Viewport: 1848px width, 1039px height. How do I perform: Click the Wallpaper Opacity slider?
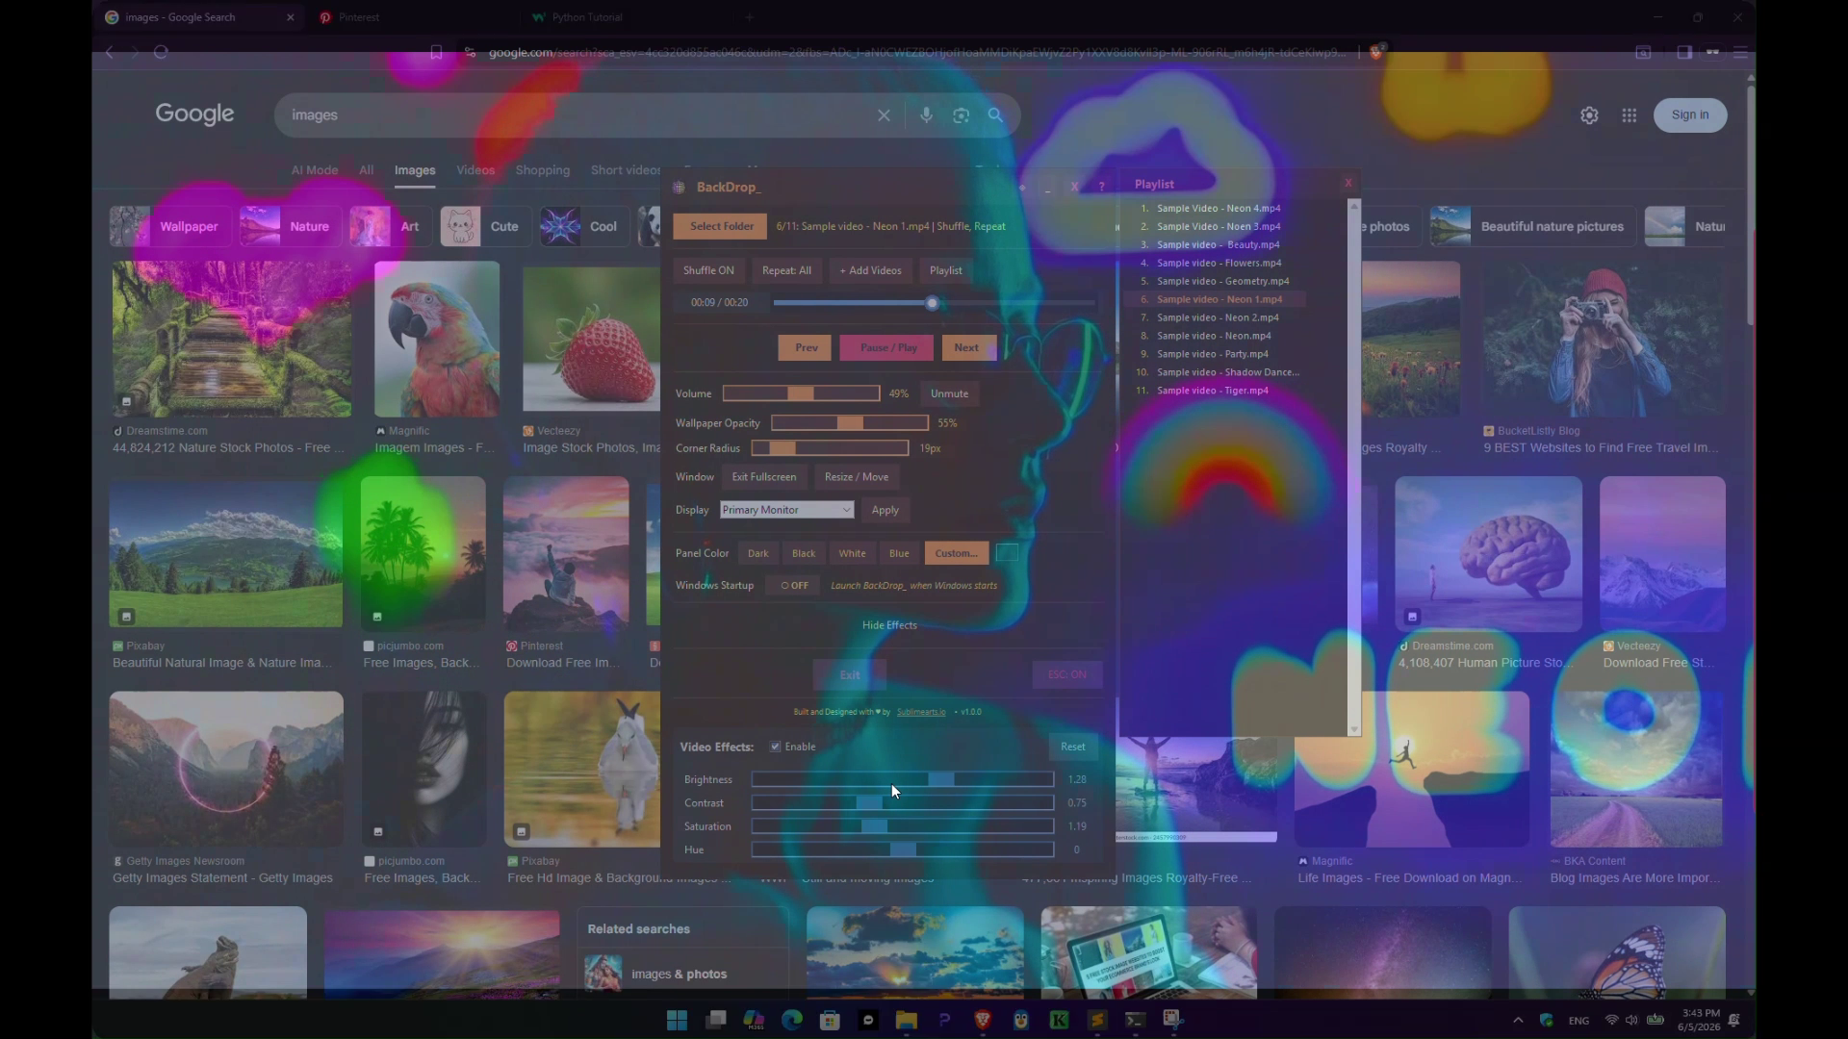(850, 423)
